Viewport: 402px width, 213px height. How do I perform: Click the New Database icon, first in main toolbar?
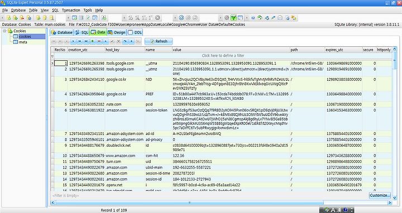(9, 18)
